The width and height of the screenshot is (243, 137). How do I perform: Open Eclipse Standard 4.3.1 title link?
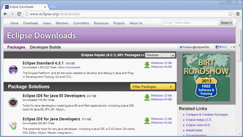pyautogui.click(x=43, y=63)
